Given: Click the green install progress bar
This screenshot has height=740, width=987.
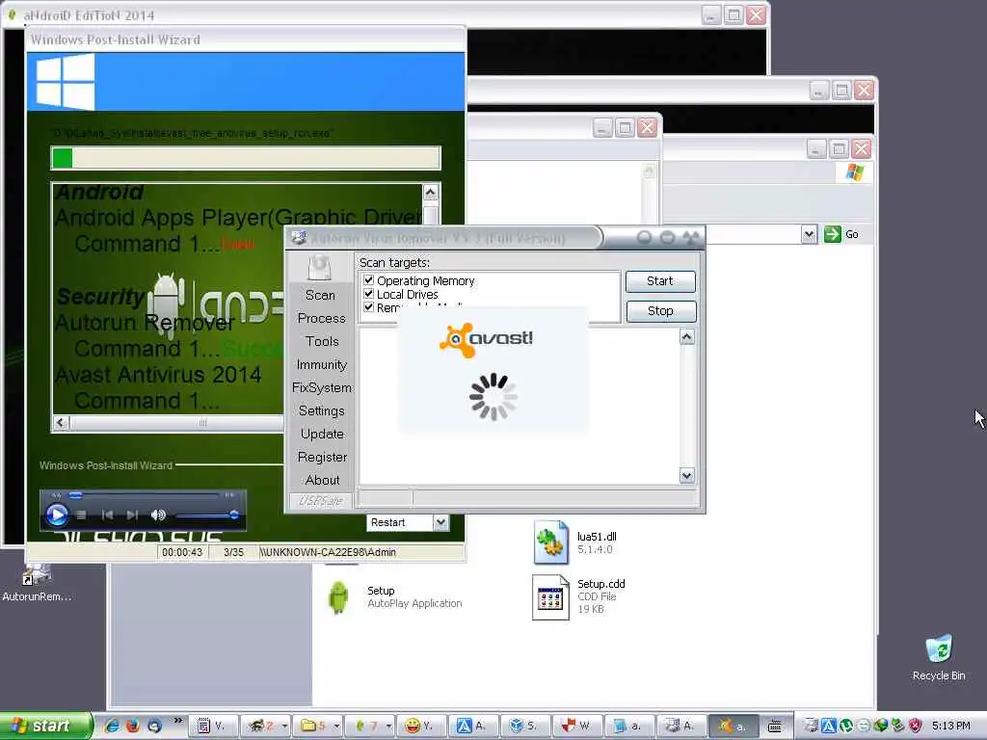Looking at the screenshot, I should pos(246,158).
